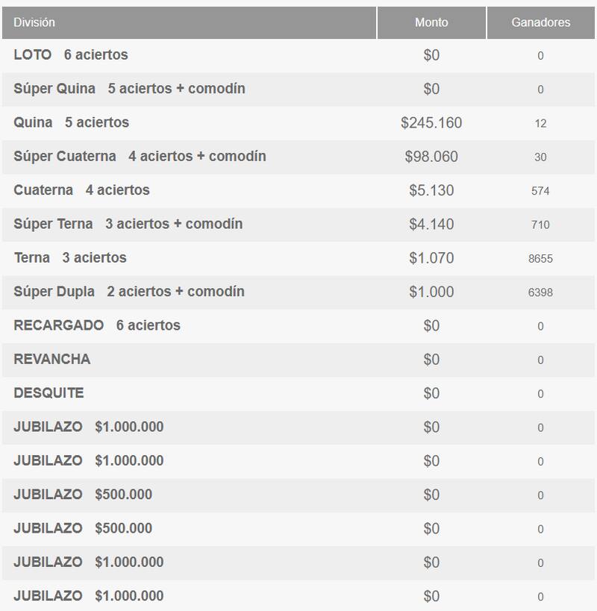Image resolution: width=597 pixels, height=611 pixels.
Task: Click the 574 winners count
Action: (x=540, y=191)
